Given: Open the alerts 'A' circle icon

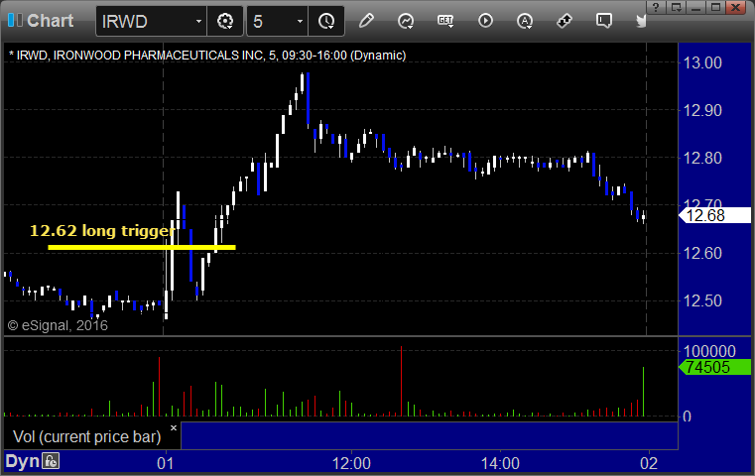Looking at the screenshot, I should click(x=525, y=21).
